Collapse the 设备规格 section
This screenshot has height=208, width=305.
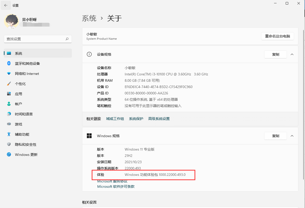click(x=292, y=54)
